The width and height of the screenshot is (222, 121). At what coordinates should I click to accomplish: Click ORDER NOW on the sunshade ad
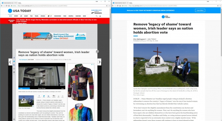(81, 38)
